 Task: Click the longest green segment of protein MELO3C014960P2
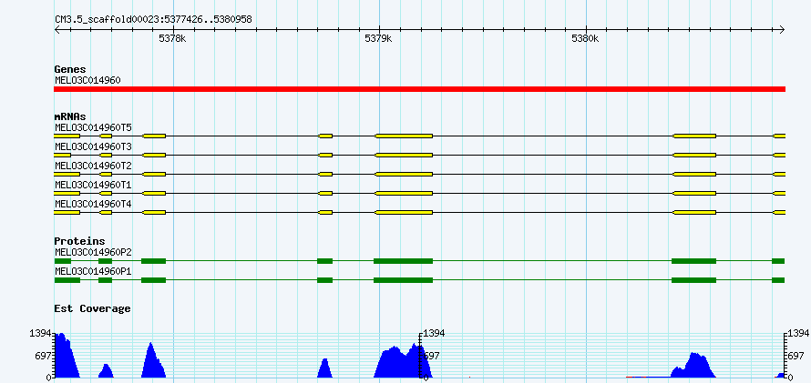point(403,261)
